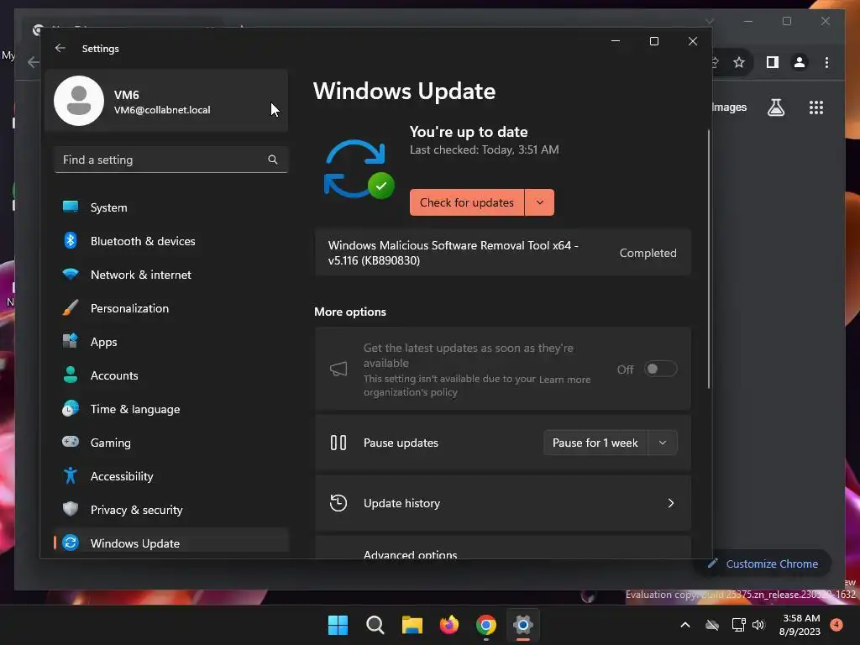The image size is (860, 645).
Task: Click the pause icon beside Pause updates
Action: pos(338,443)
